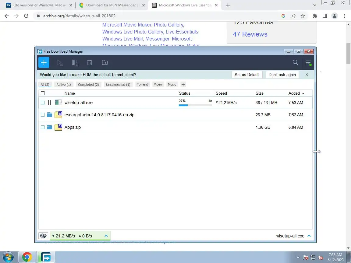This screenshot has width=351, height=263.
Task: Click the wlsetup-all.exe file type icon
Action: (x=58, y=102)
